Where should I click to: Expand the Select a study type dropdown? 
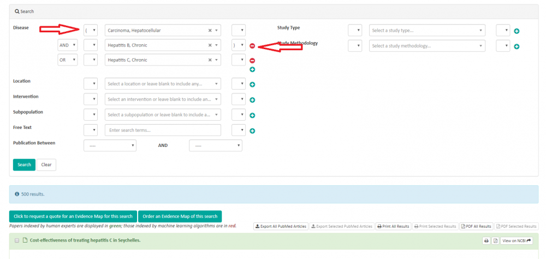pos(427,31)
